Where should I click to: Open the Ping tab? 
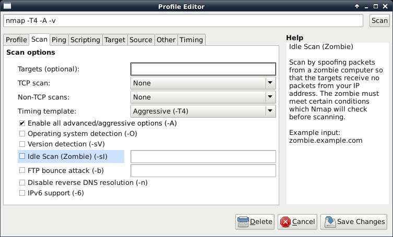[59, 40]
